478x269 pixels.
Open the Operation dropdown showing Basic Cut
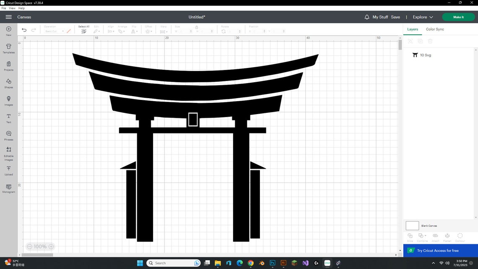click(x=55, y=31)
